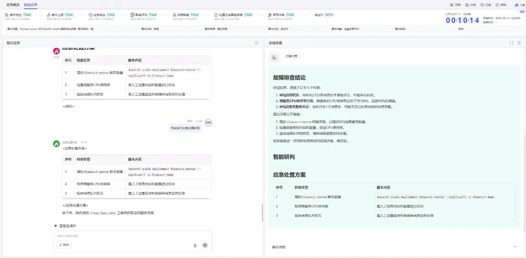The height and width of the screenshot is (258, 526).
Task: Click the 领导决策 person step icon
Action: [x=270, y=15]
